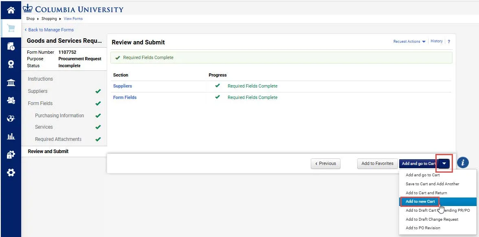The width and height of the screenshot is (479, 237).
Task: Choose Add to Draft Cart or Pending PR/PO
Action: click(437, 211)
